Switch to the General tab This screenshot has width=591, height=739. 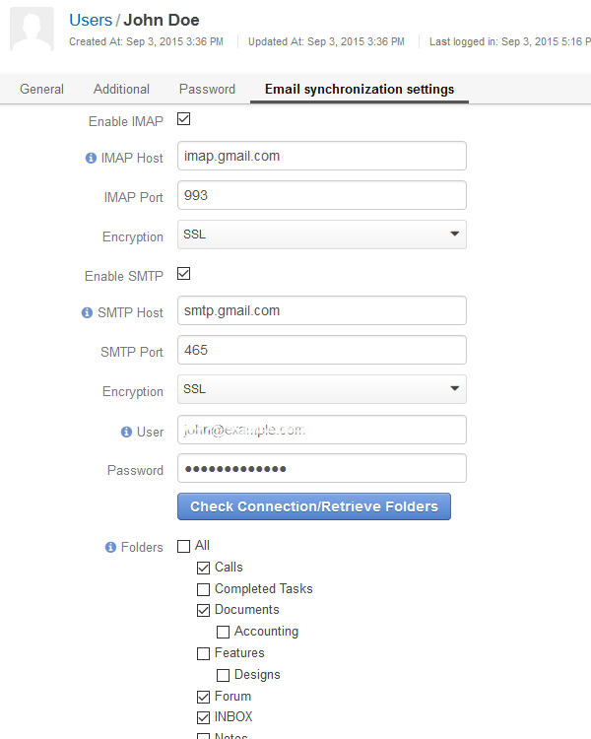coord(41,89)
